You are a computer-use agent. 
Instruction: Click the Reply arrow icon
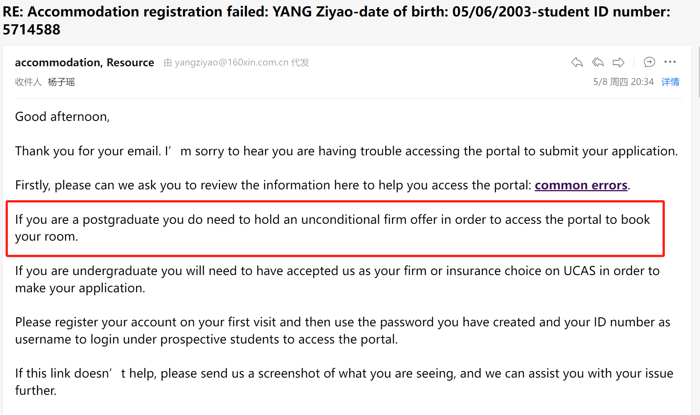(577, 62)
